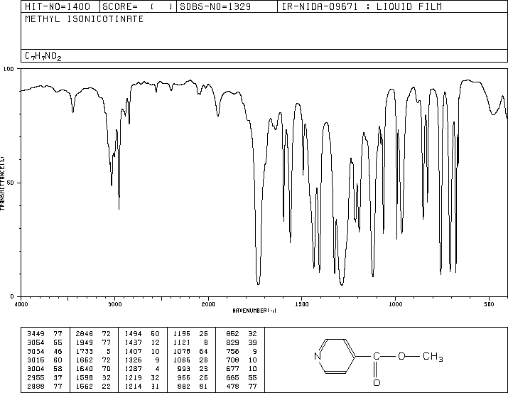Click the 1500 wavenumber axis label
508x393 pixels.
302,304
